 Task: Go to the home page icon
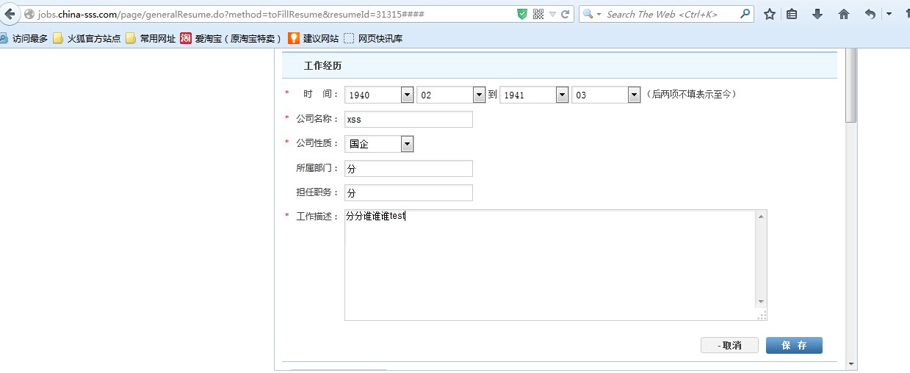(x=844, y=14)
